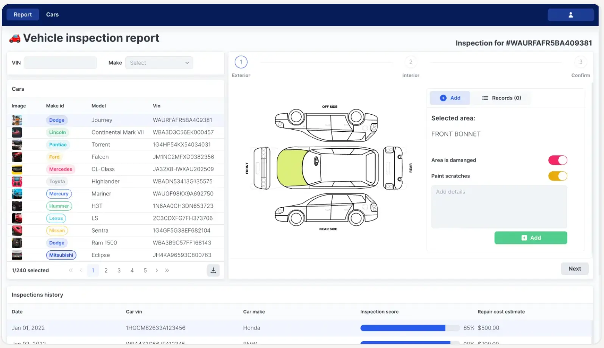This screenshot has height=348, width=604.
Task: Click the Inspection score column header
Action: pyautogui.click(x=379, y=312)
